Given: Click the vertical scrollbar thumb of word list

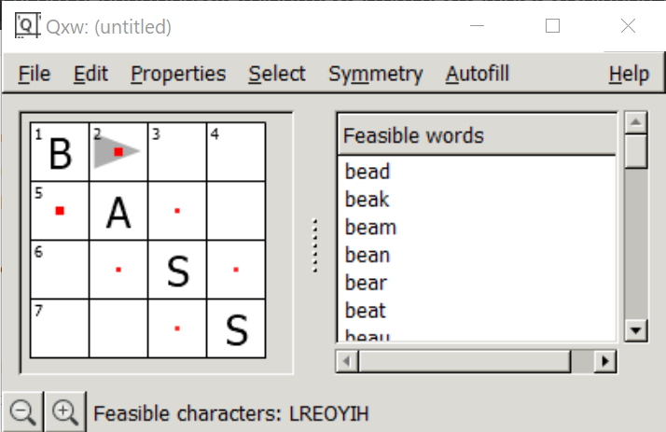Looking at the screenshot, I should 636,151.
